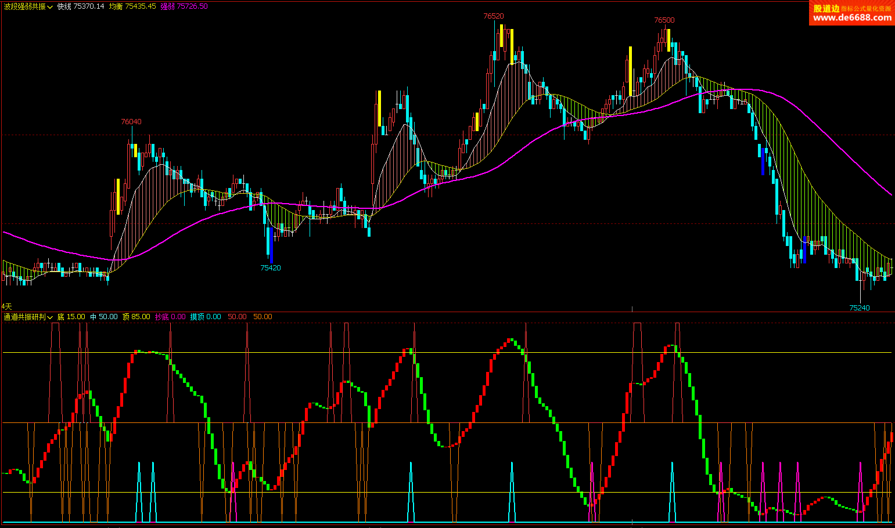Click the red 50.00 value in indicator header
The height and width of the screenshot is (528, 895).
[x=237, y=317]
